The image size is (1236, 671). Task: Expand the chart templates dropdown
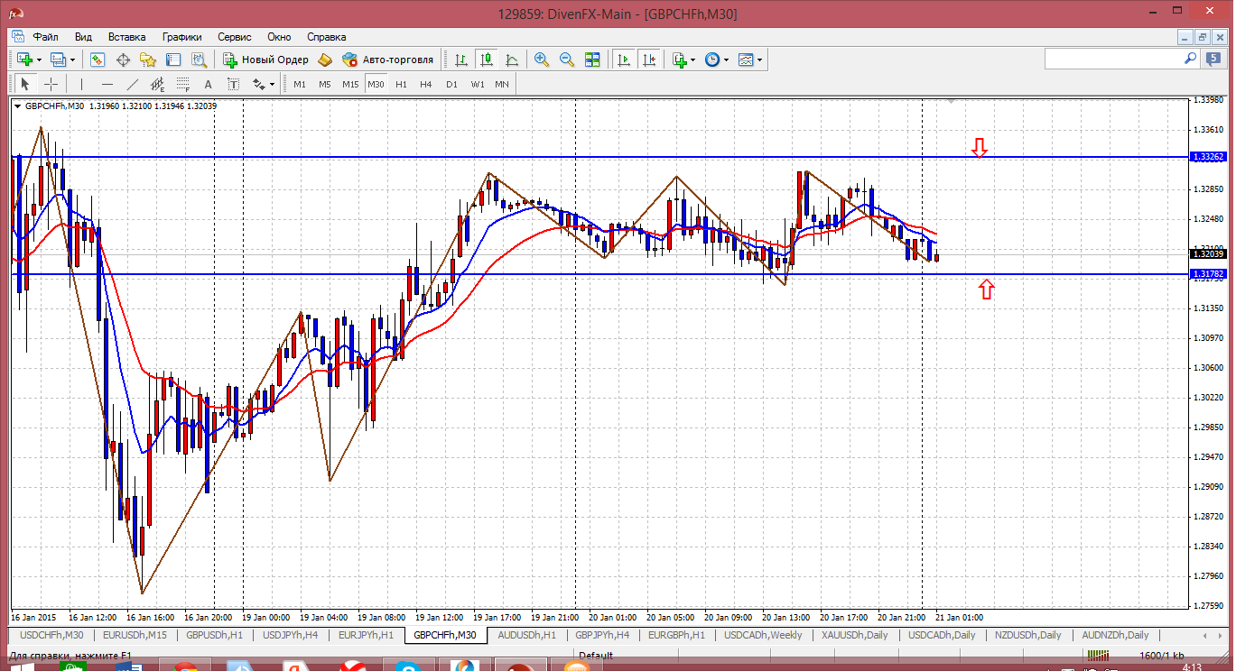point(759,60)
